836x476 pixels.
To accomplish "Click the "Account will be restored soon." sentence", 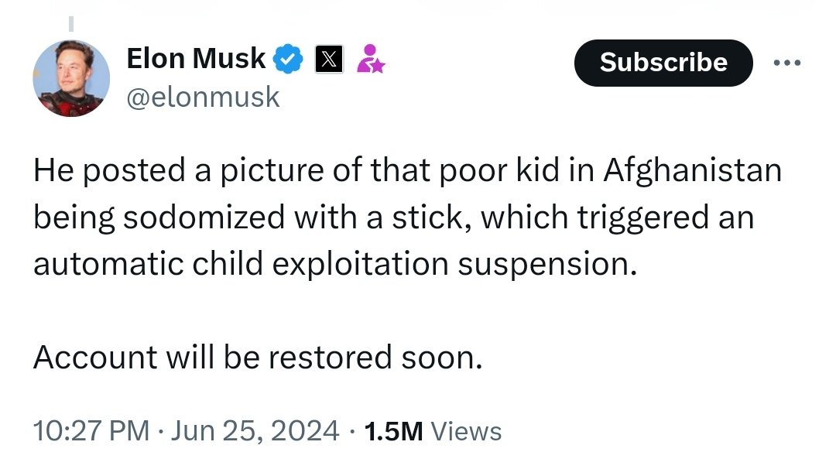I will point(258,357).
